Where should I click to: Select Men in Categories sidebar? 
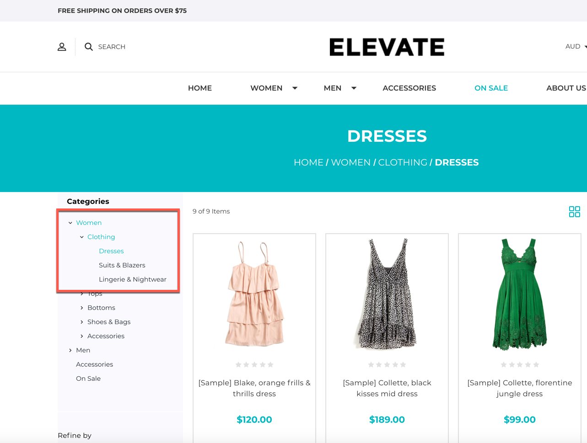point(83,350)
